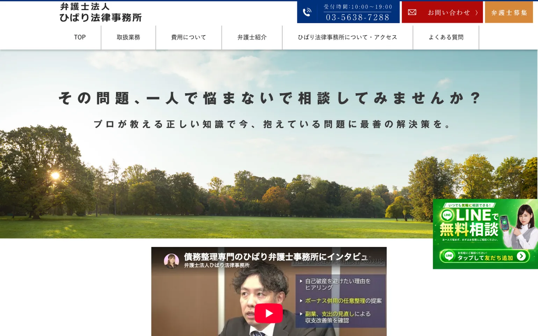Screen dimensions: 538x336
Task: Click the channel name 弁護士法人ひばり法律事務所 on video
Action: 217,265
